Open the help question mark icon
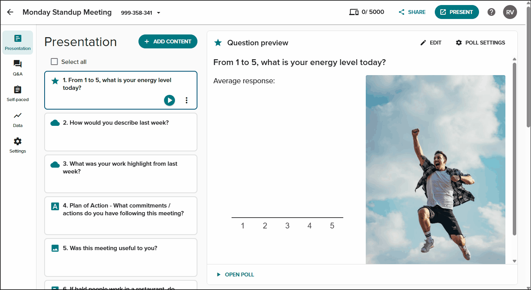The height and width of the screenshot is (290, 531). tap(491, 12)
